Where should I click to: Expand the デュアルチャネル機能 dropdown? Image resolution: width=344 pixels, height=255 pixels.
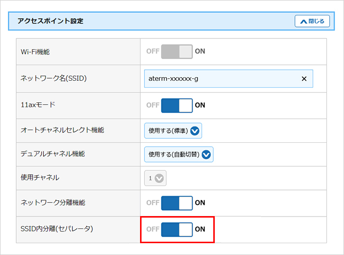click(x=179, y=155)
